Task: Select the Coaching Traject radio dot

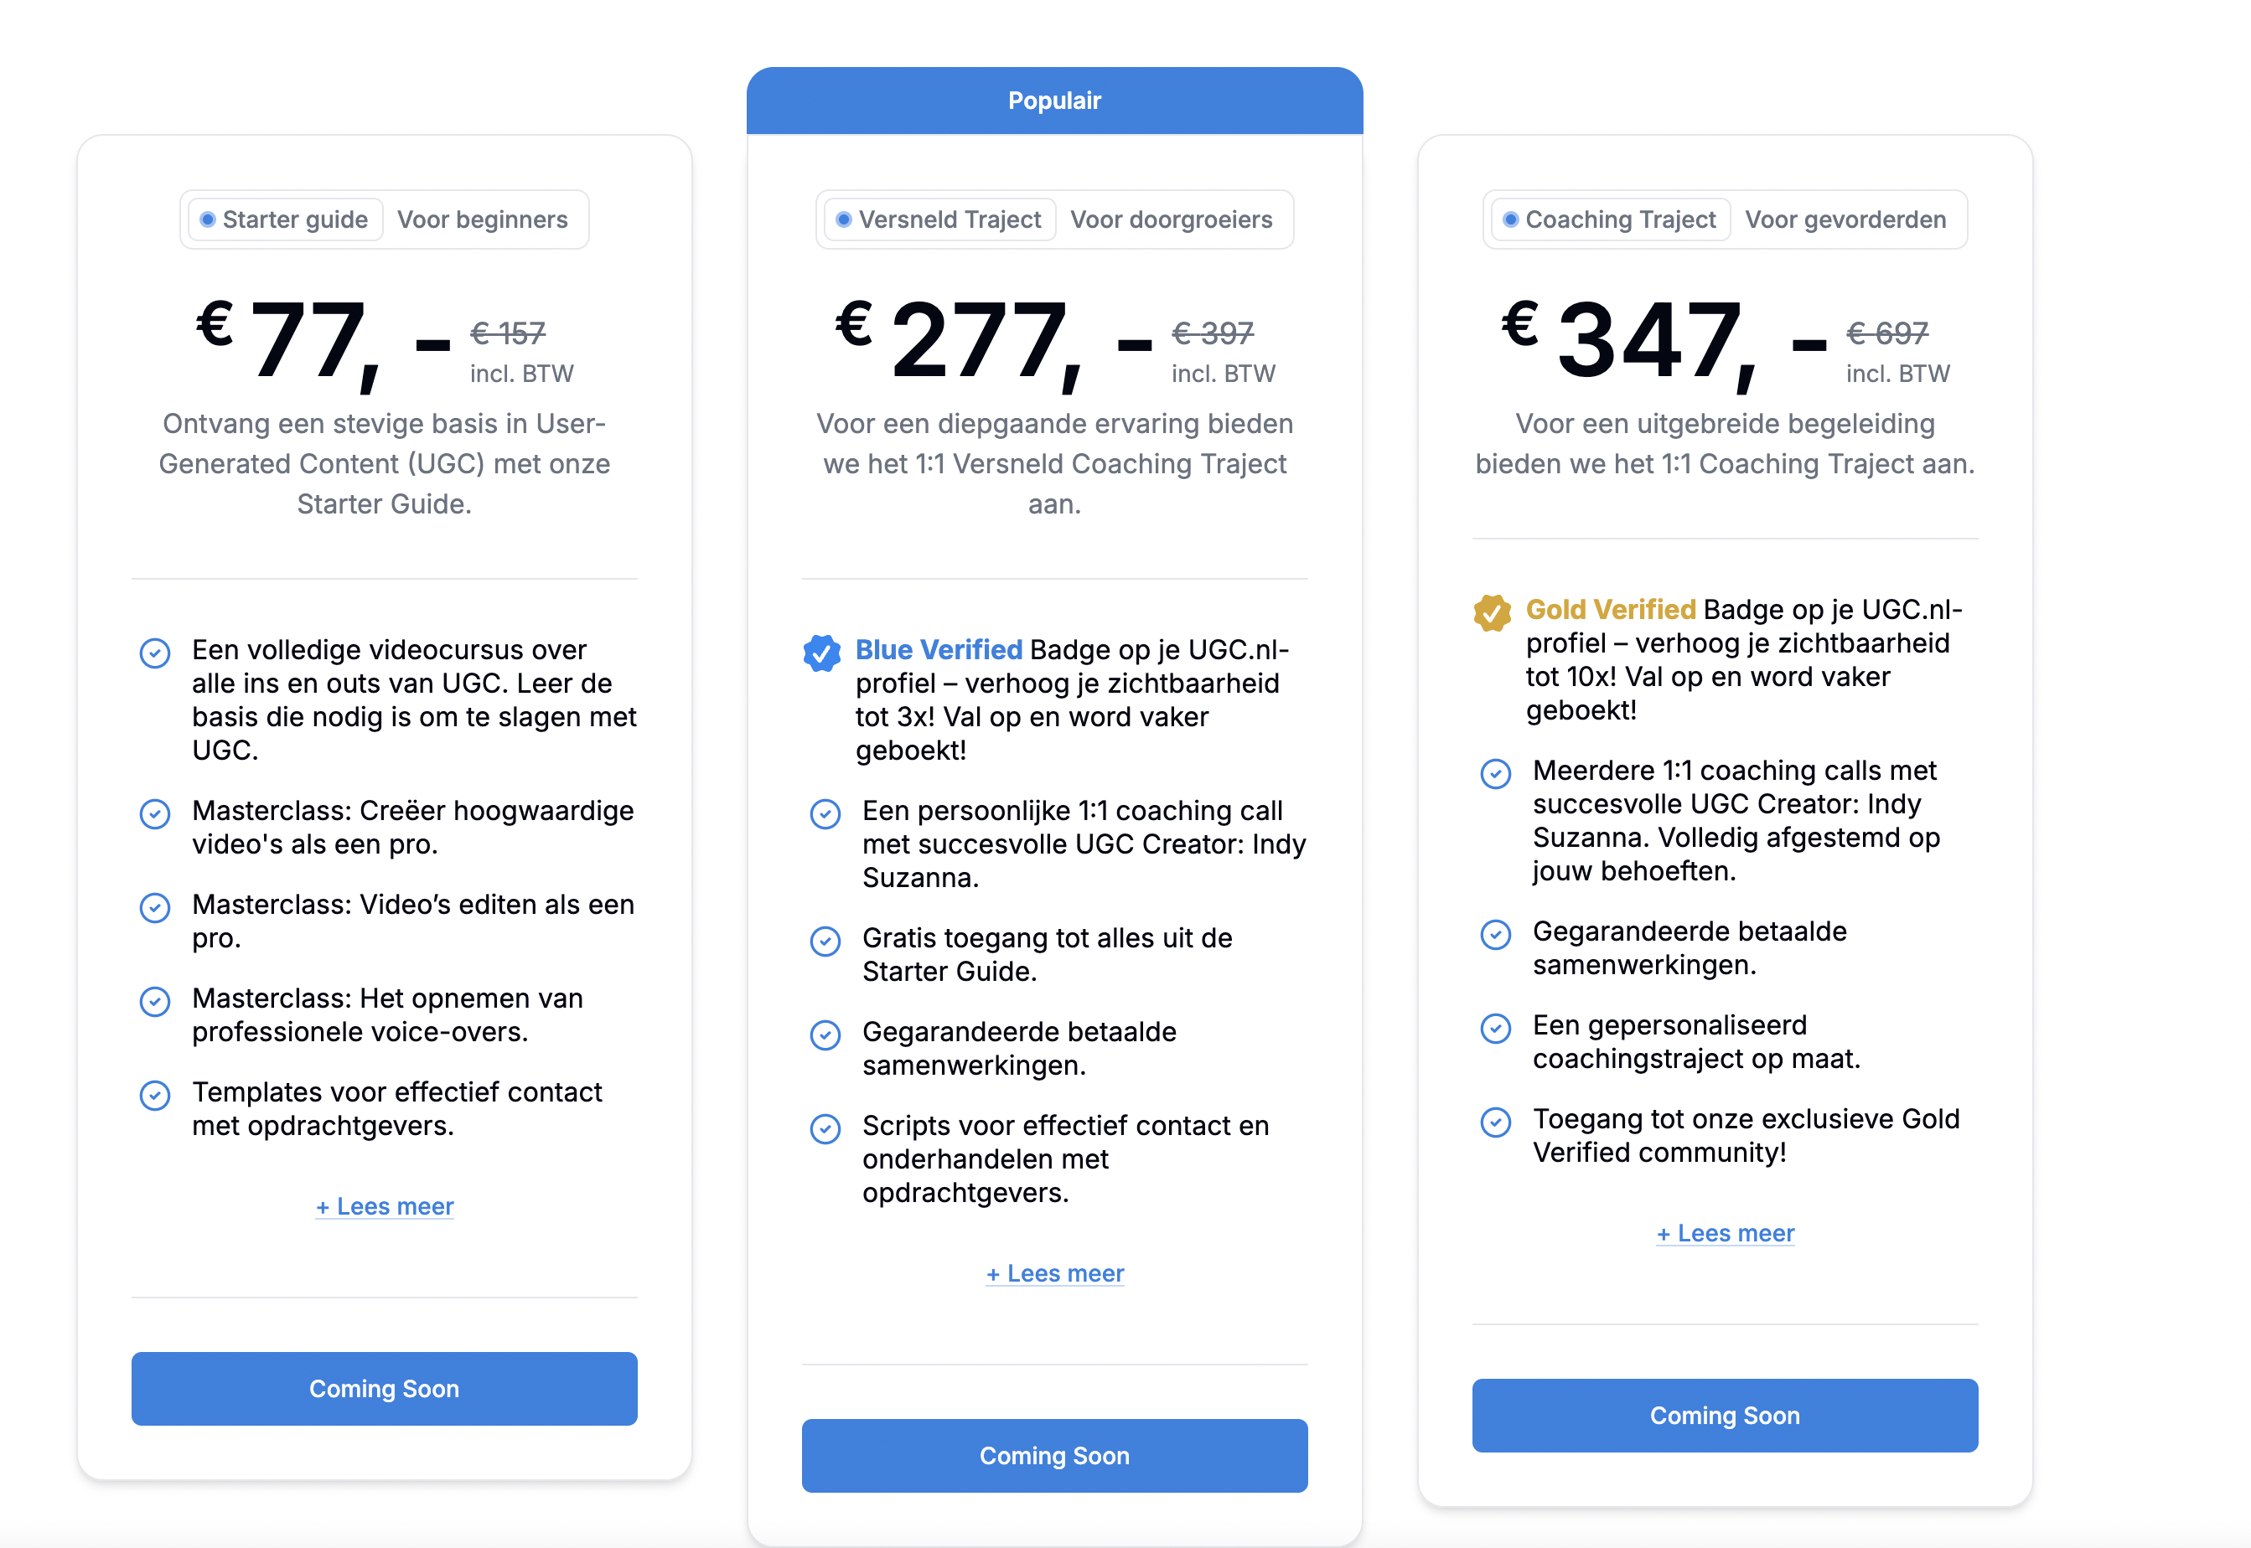Action: click(x=1509, y=220)
